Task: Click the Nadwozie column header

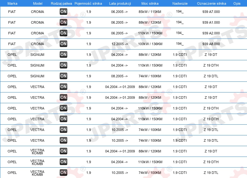Action: [180, 3]
